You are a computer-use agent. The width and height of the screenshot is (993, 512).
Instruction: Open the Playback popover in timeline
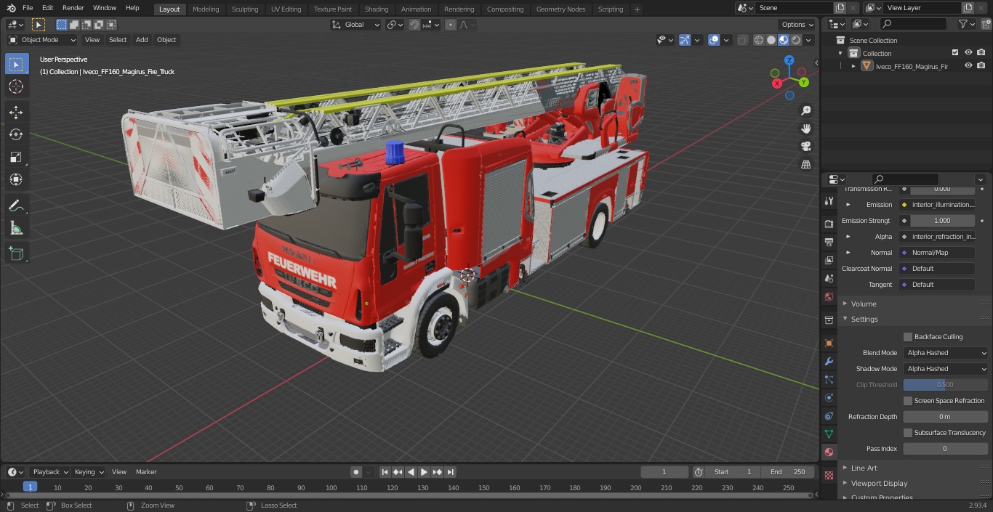pyautogui.click(x=50, y=472)
